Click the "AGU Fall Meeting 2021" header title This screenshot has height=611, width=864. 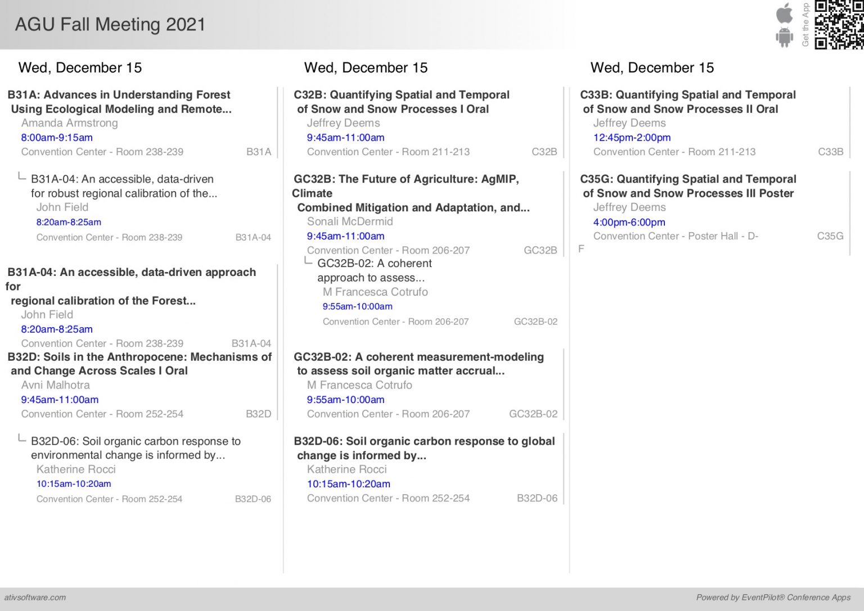pyautogui.click(x=110, y=24)
